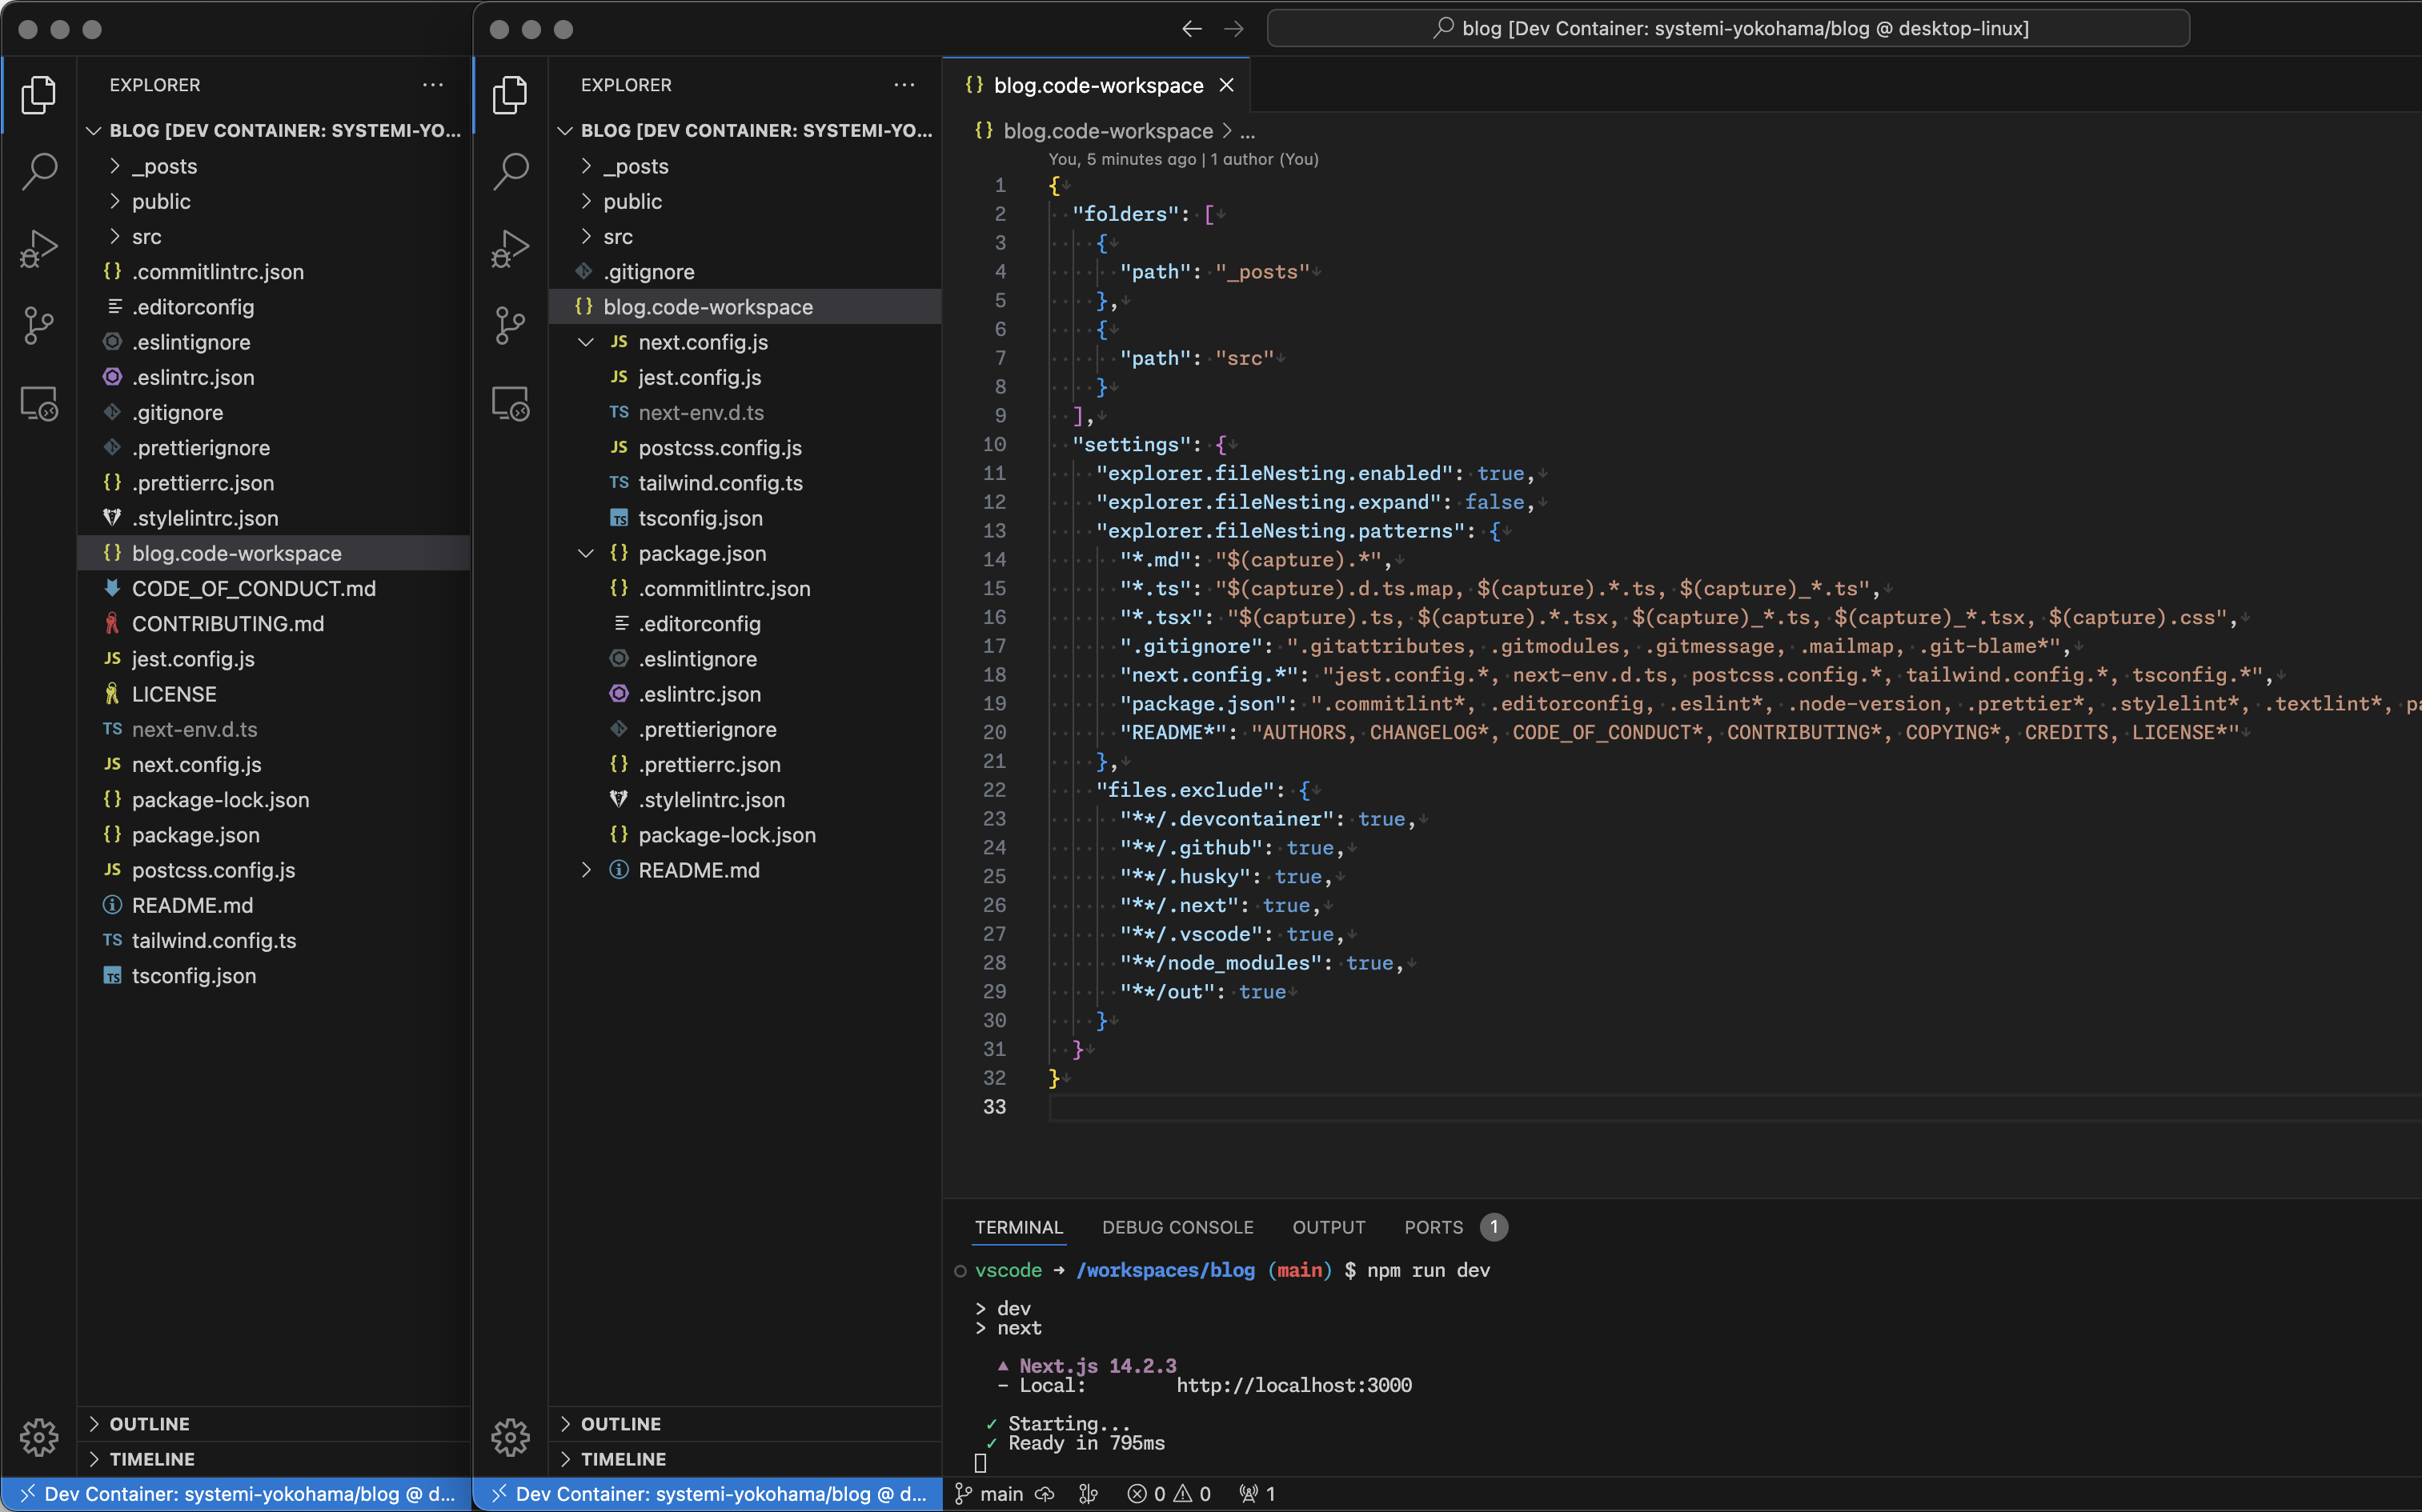Open Search view in right window activity bar
This screenshot has width=2422, height=1512.
(510, 171)
